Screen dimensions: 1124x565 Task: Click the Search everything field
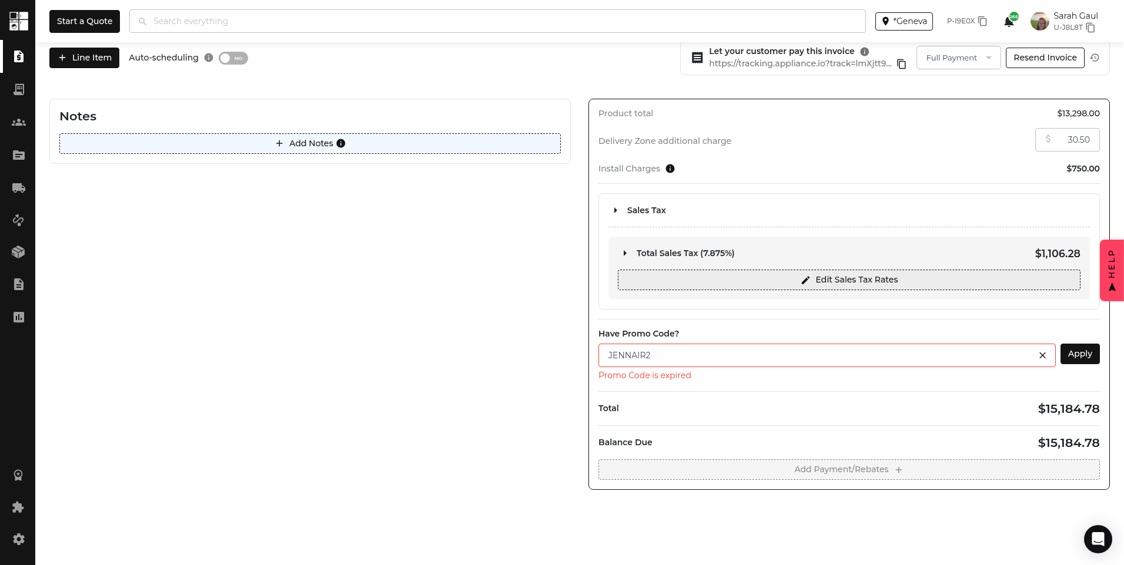(x=497, y=21)
